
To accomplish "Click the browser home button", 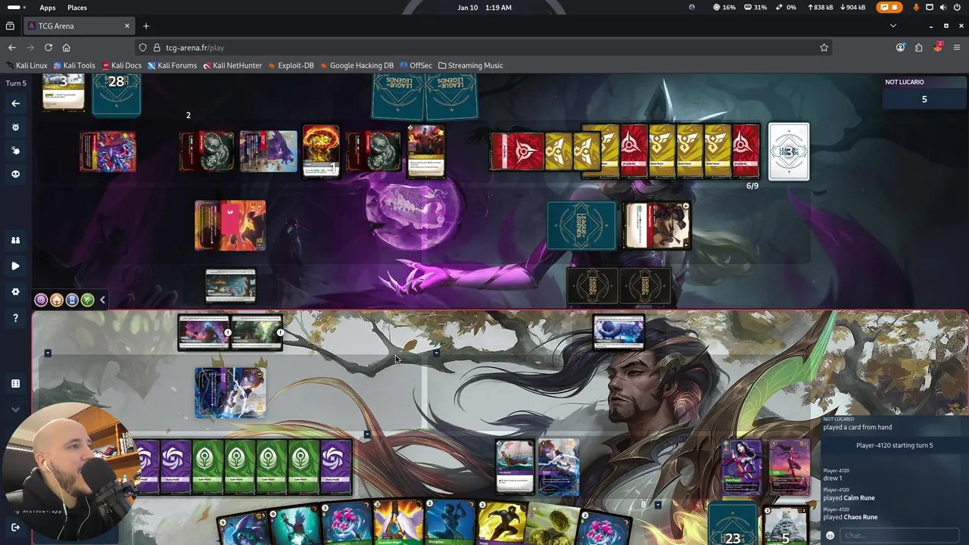I will coord(67,47).
